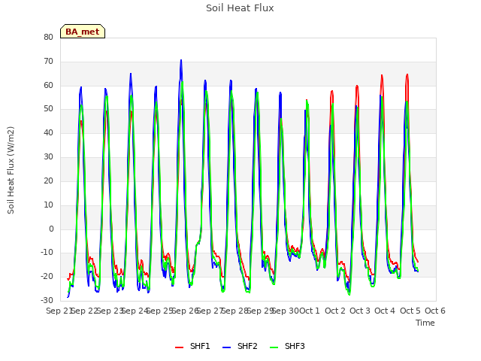
Task: Click the 10 y-axis tick label
Action: pos(48,205)
